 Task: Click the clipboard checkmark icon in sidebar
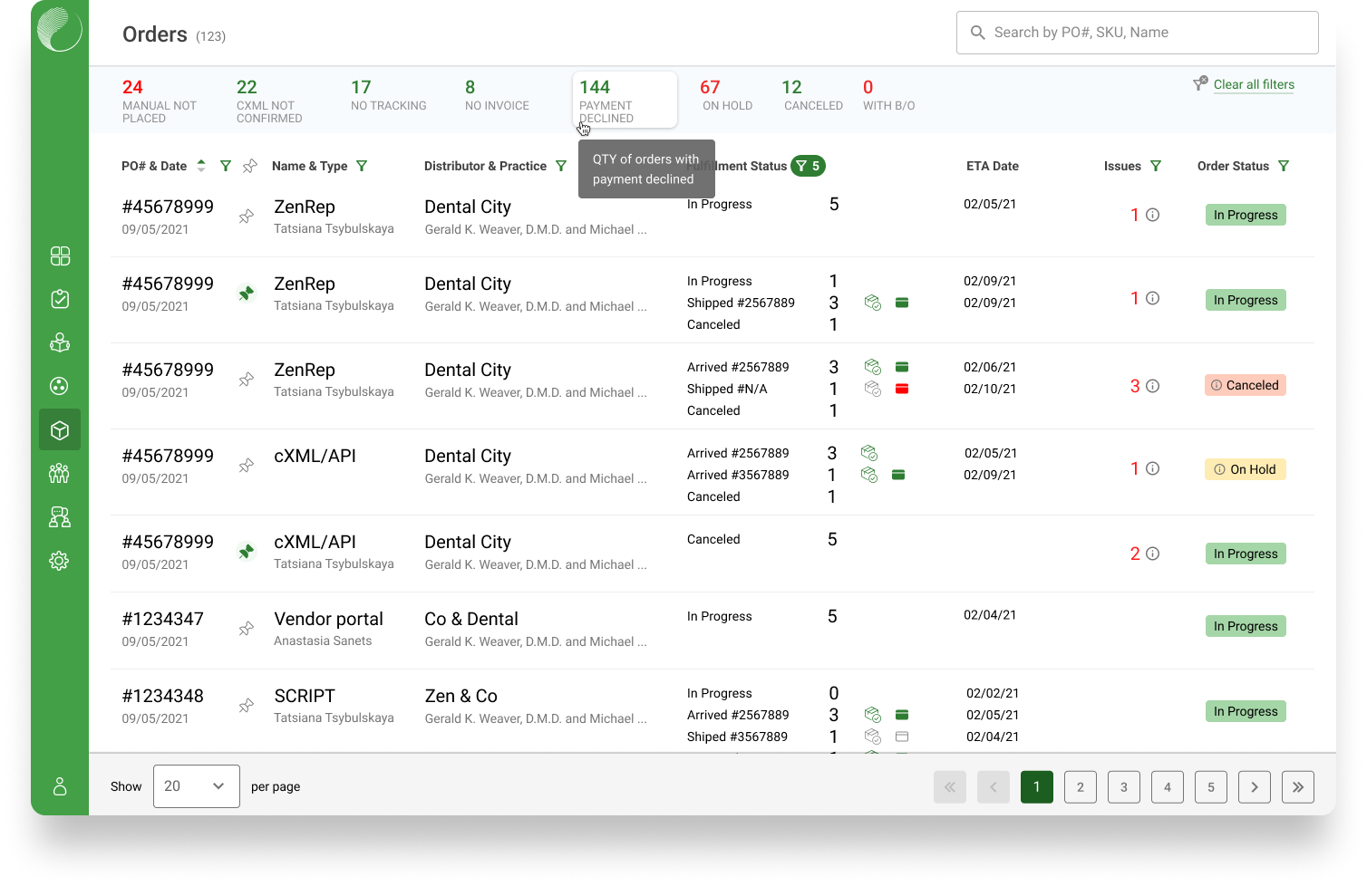[x=60, y=300]
